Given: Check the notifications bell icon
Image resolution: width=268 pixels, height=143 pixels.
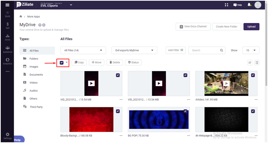Looking at the screenshot, I should 249,4.
